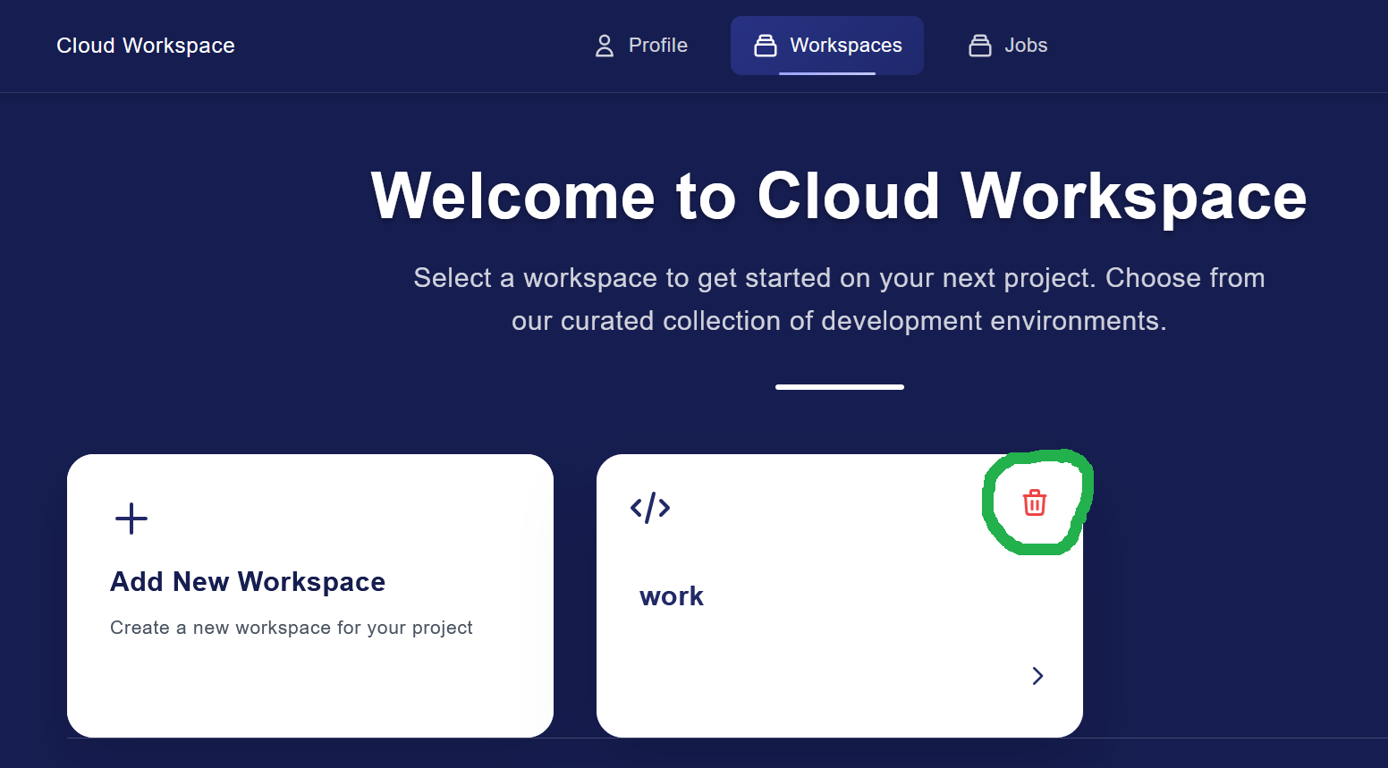The height and width of the screenshot is (768, 1388).
Task: Click the plus icon on Add card
Action: pos(131,519)
